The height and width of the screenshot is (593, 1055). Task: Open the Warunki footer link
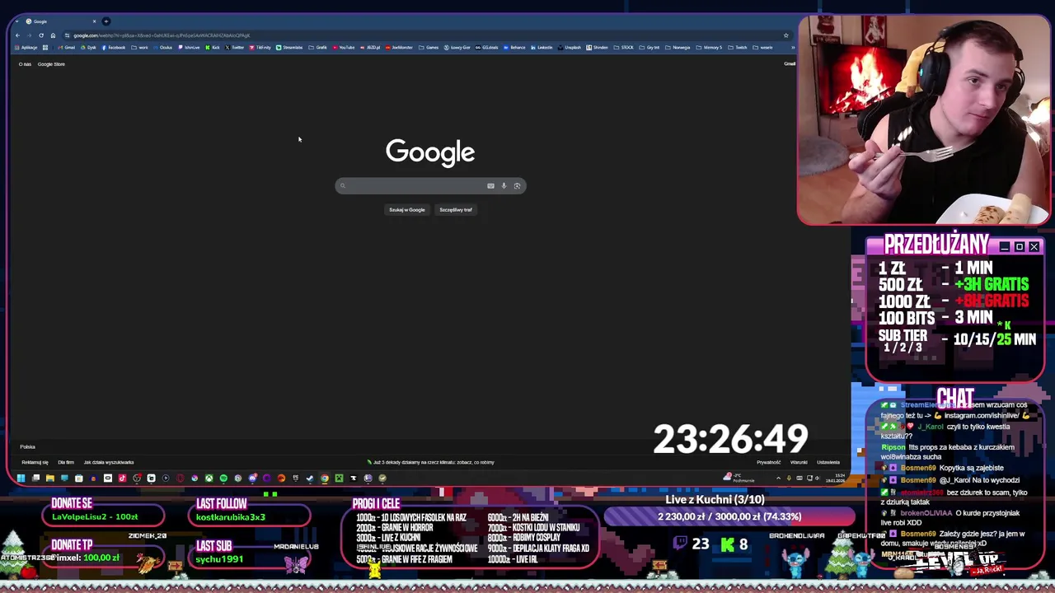pos(799,462)
